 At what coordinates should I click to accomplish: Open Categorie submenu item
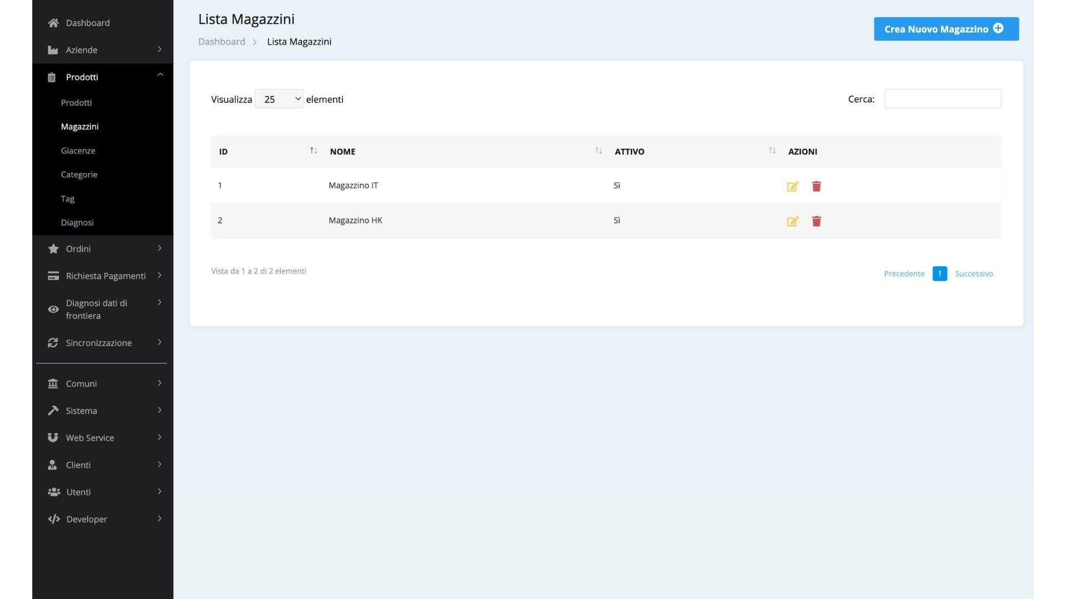79,174
